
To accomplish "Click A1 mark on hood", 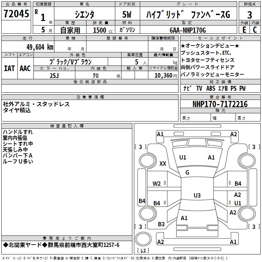I will 211,158.
